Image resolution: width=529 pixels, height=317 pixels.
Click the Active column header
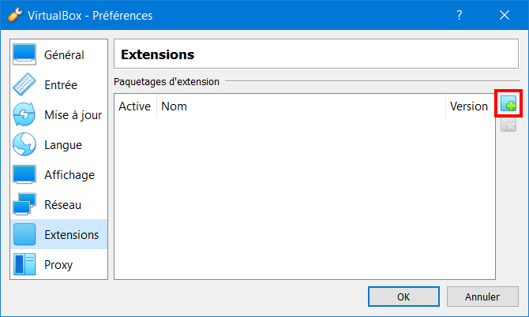point(134,106)
